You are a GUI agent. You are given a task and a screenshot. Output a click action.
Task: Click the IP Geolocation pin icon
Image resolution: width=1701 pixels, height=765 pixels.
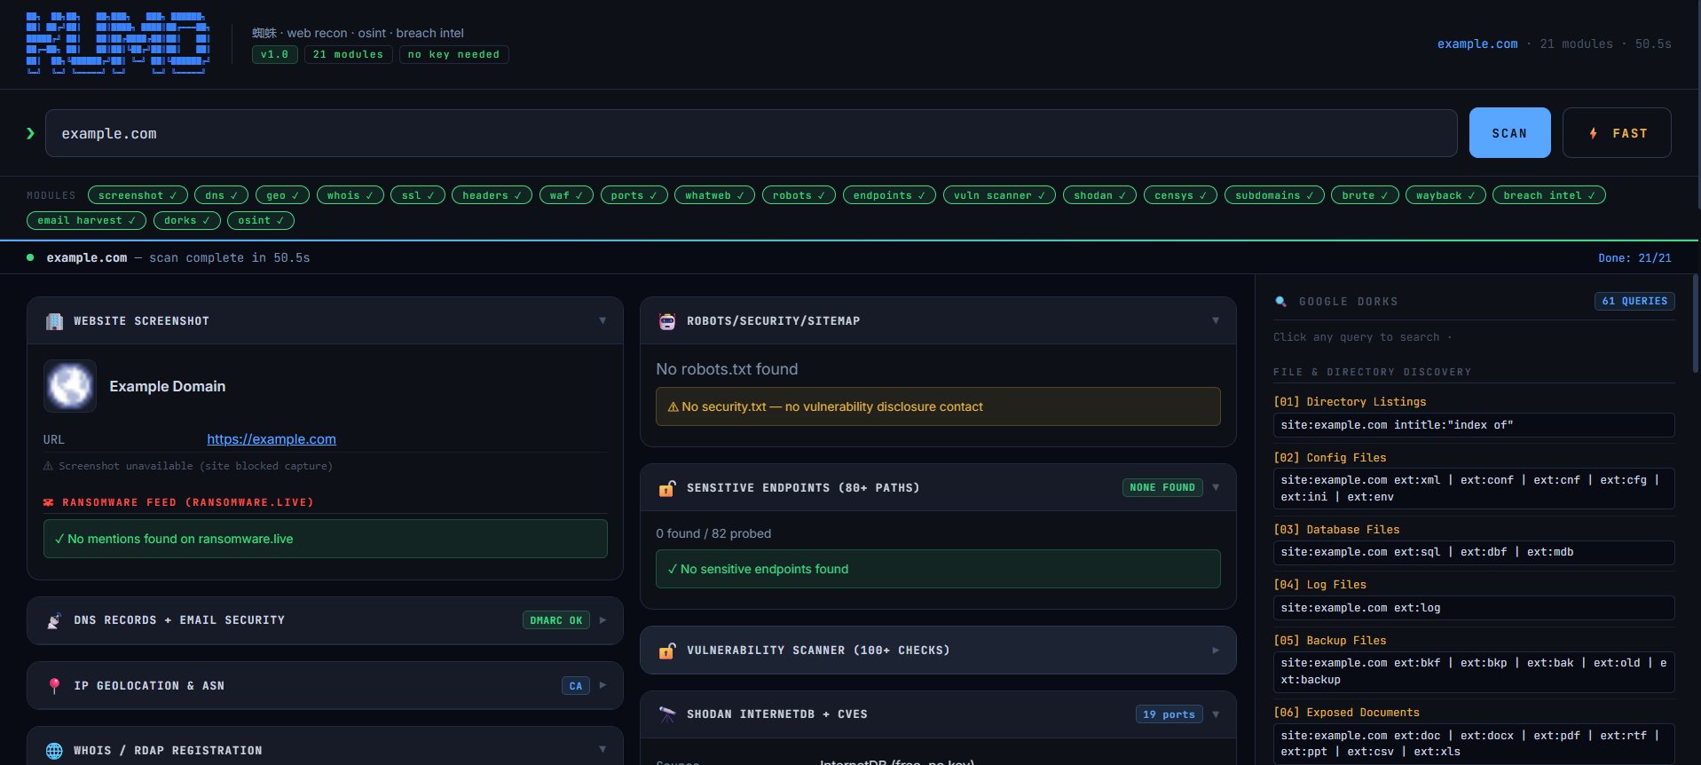[x=54, y=686]
